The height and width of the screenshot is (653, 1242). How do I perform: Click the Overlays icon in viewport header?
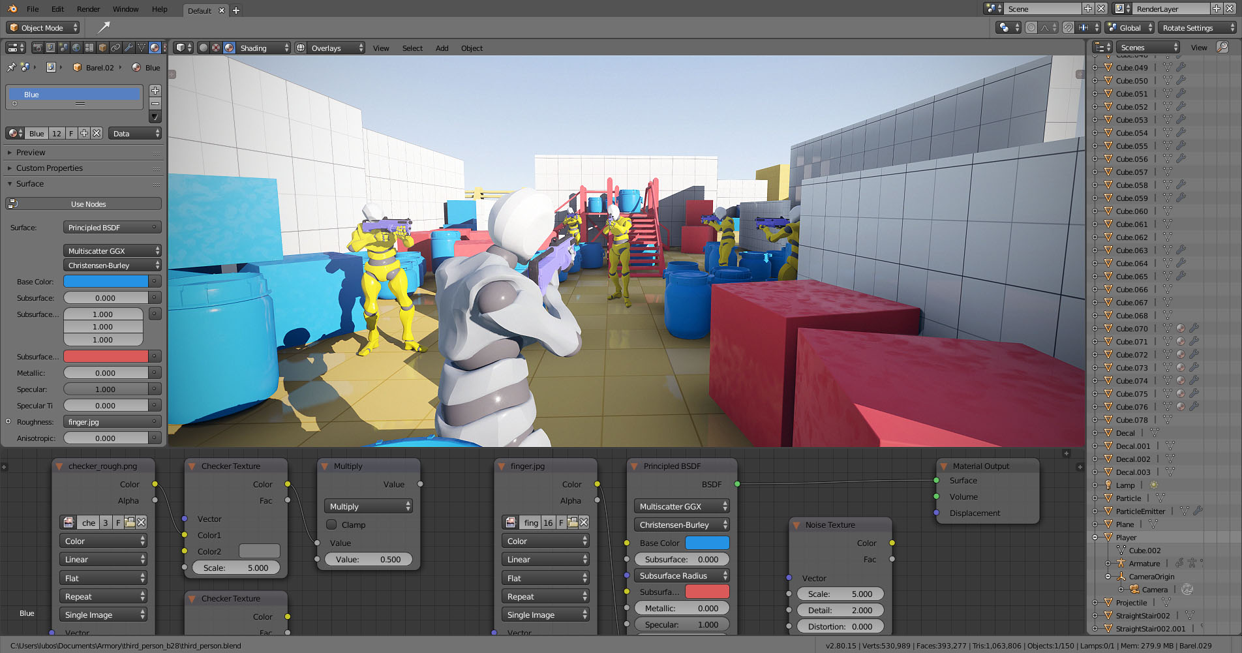click(x=300, y=48)
